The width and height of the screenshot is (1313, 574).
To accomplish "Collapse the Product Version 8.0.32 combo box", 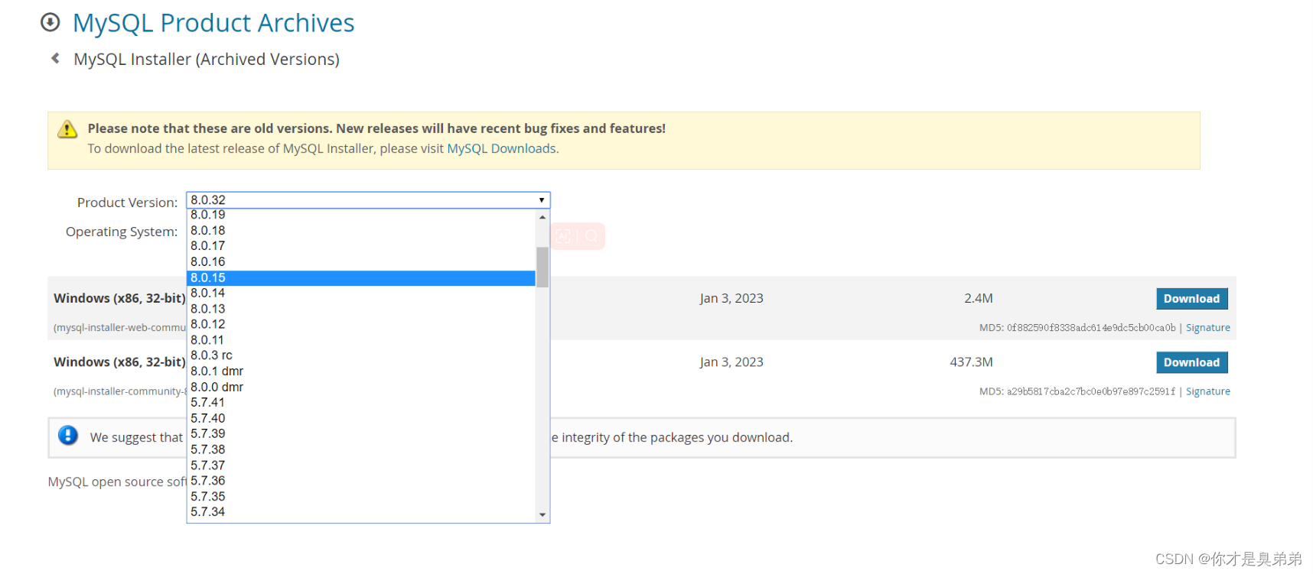I will 368,200.
